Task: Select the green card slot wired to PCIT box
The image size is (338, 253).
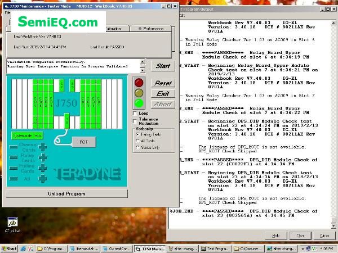Action: point(67,121)
